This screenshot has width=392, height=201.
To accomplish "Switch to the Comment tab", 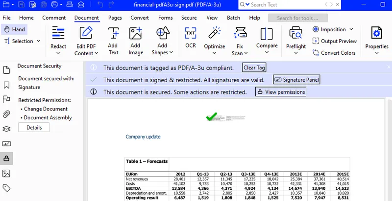I will 54,18.
